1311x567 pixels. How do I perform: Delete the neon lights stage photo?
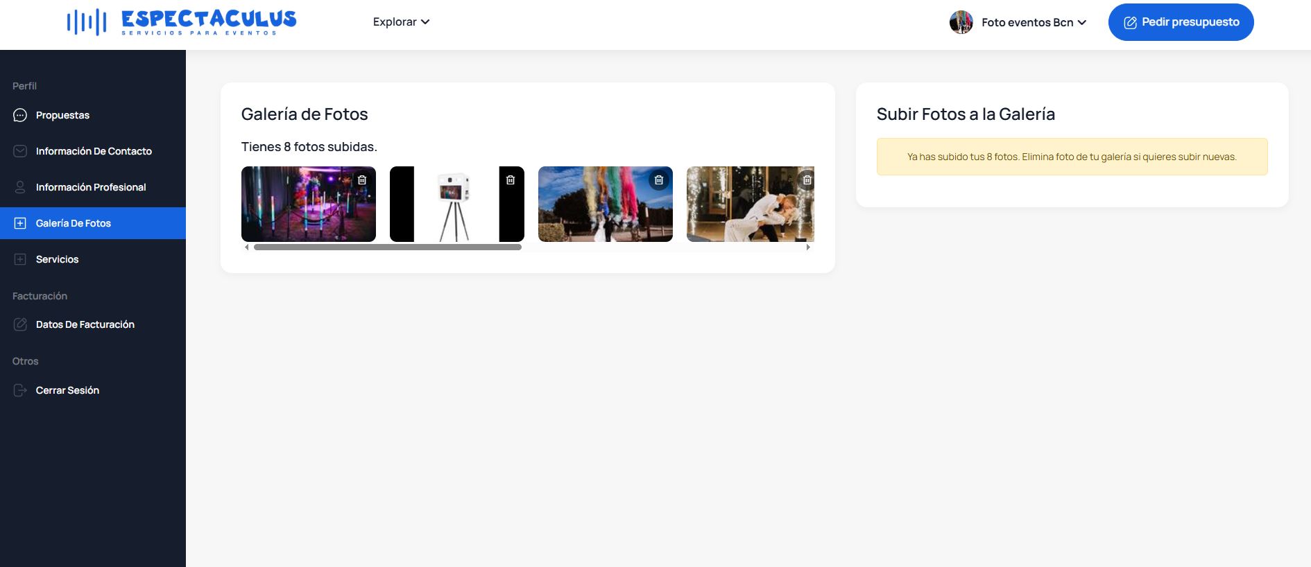[362, 180]
